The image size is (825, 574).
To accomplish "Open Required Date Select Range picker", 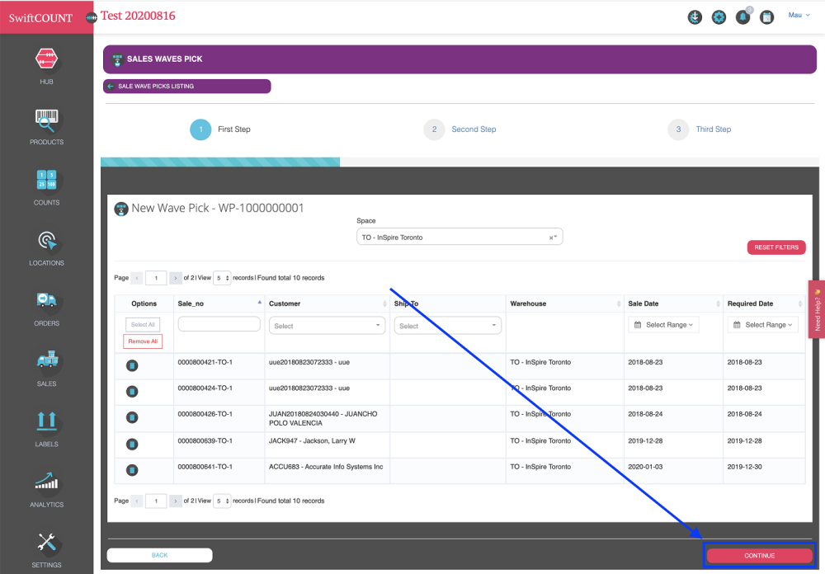I will pyautogui.click(x=763, y=325).
